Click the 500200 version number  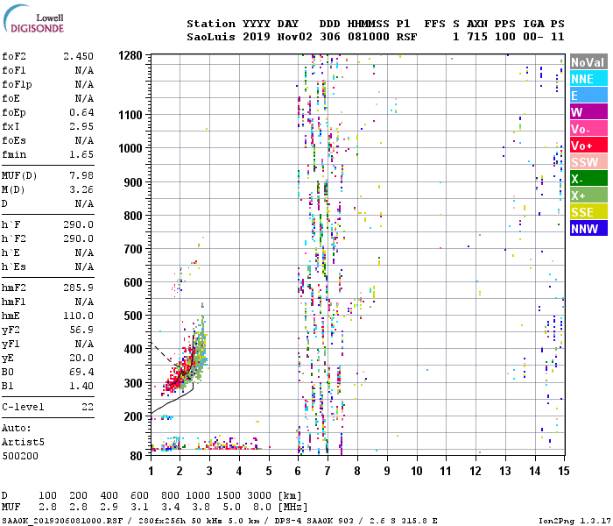pos(20,457)
